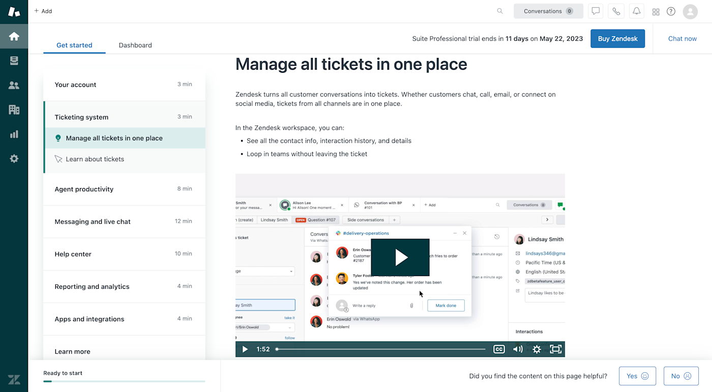Expand the Reporting and analytics section
The width and height of the screenshot is (712, 392).
[124, 287]
